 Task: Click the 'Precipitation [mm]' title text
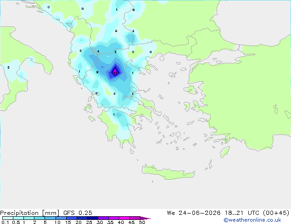[30, 213]
